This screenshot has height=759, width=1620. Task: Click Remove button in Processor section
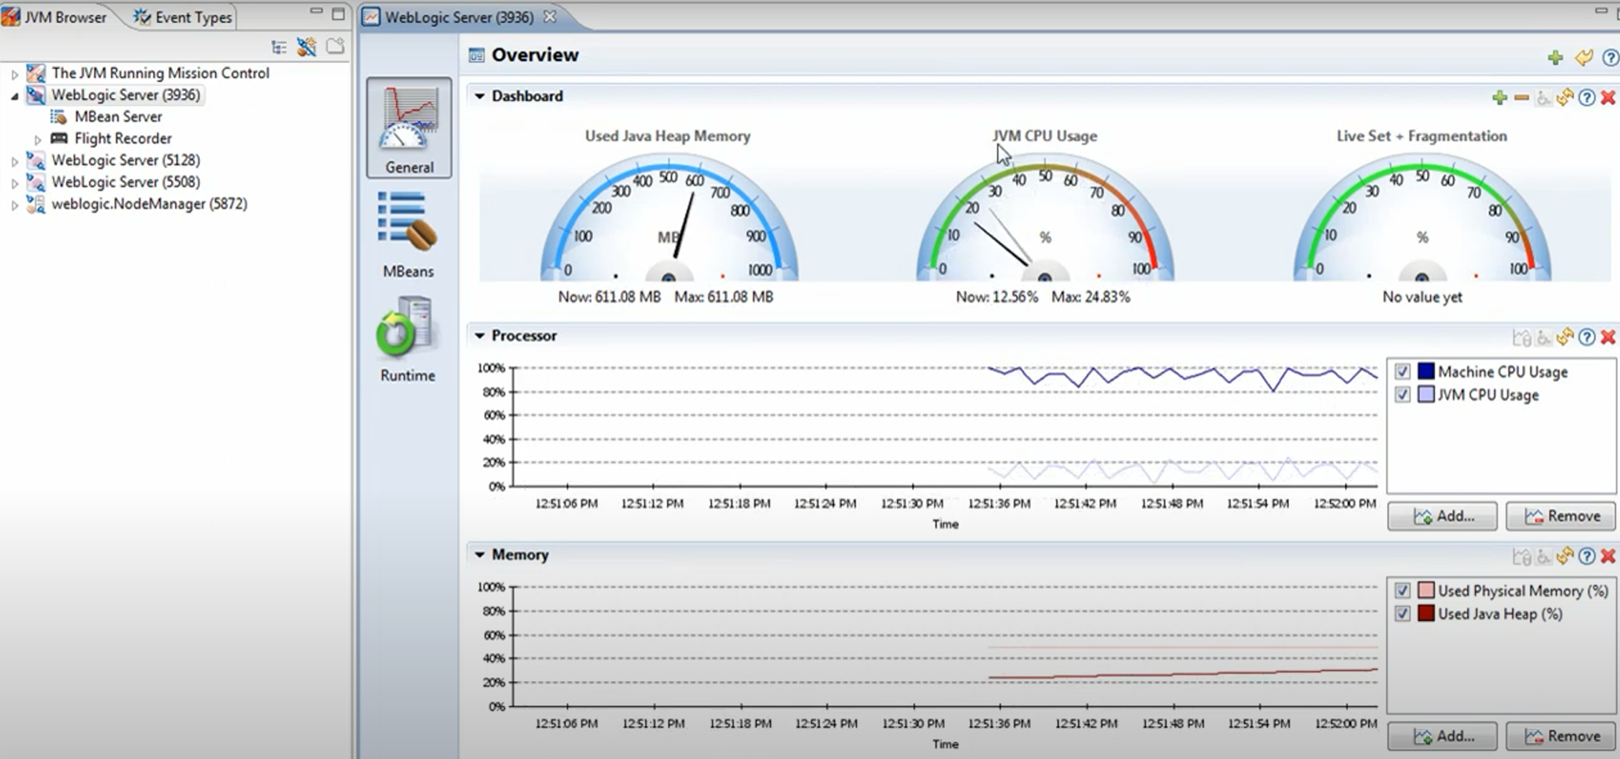(1561, 516)
